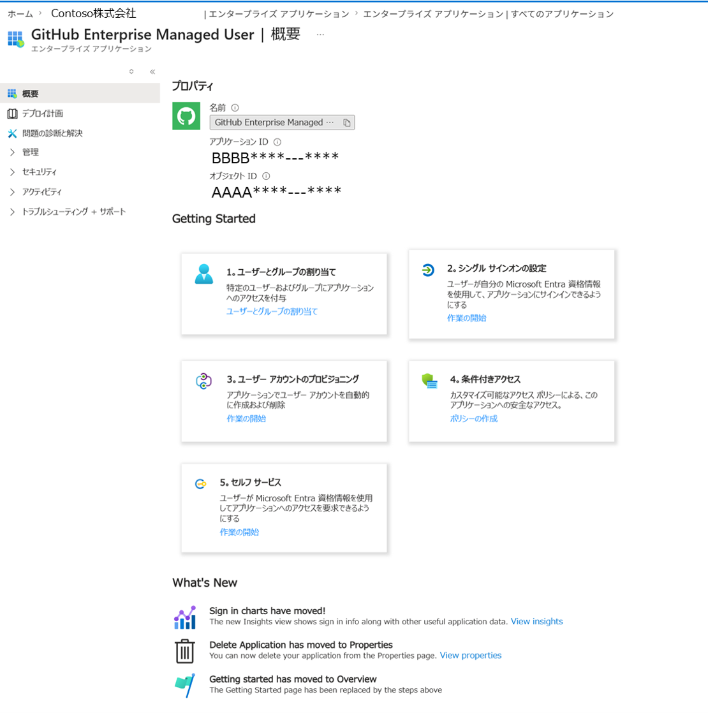Click card title 5. セルフ サービス
Viewport: 708px width, 713px height.
(251, 483)
